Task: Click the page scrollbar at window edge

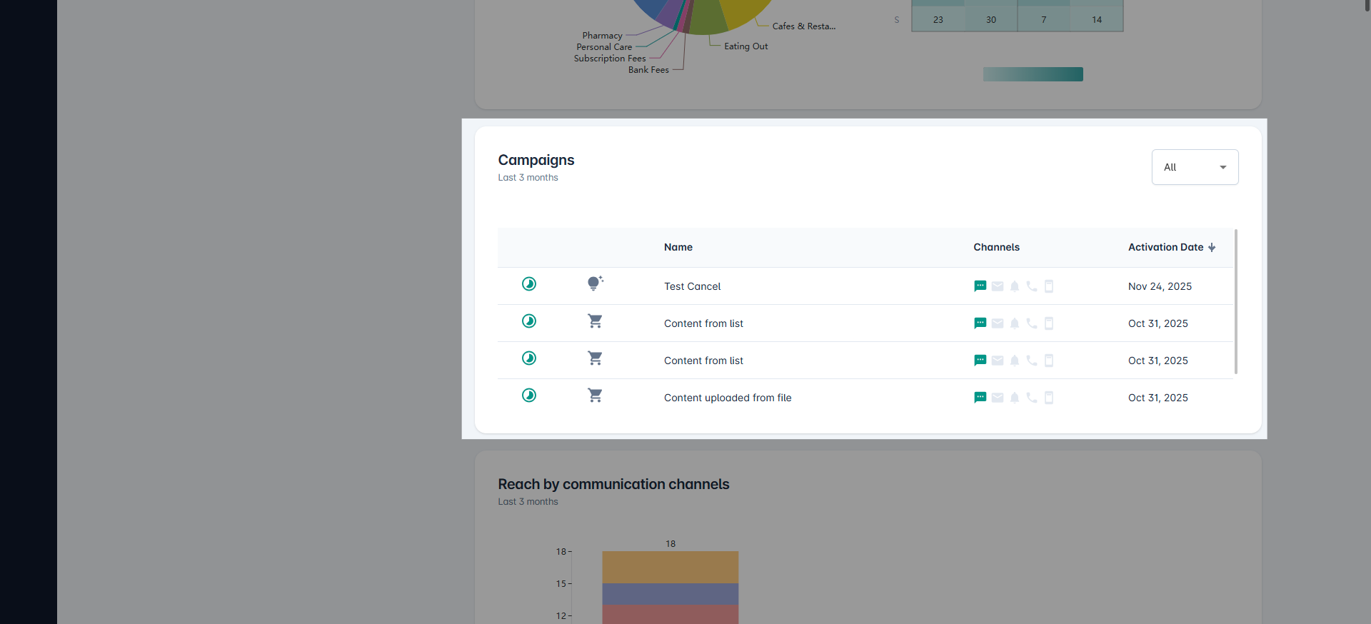Action: (x=1367, y=6)
